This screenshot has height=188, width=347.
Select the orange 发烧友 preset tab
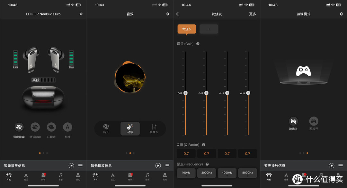(x=187, y=29)
